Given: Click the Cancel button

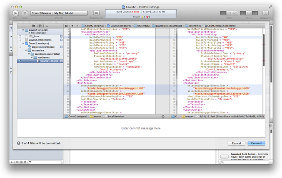Looking at the screenshot, I should (x=236, y=143).
